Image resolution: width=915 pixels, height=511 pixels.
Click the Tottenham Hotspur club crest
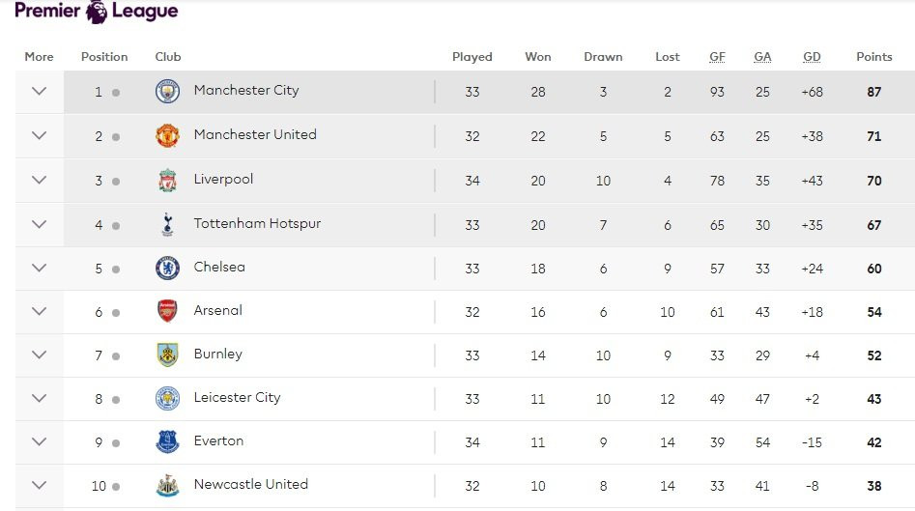168,225
